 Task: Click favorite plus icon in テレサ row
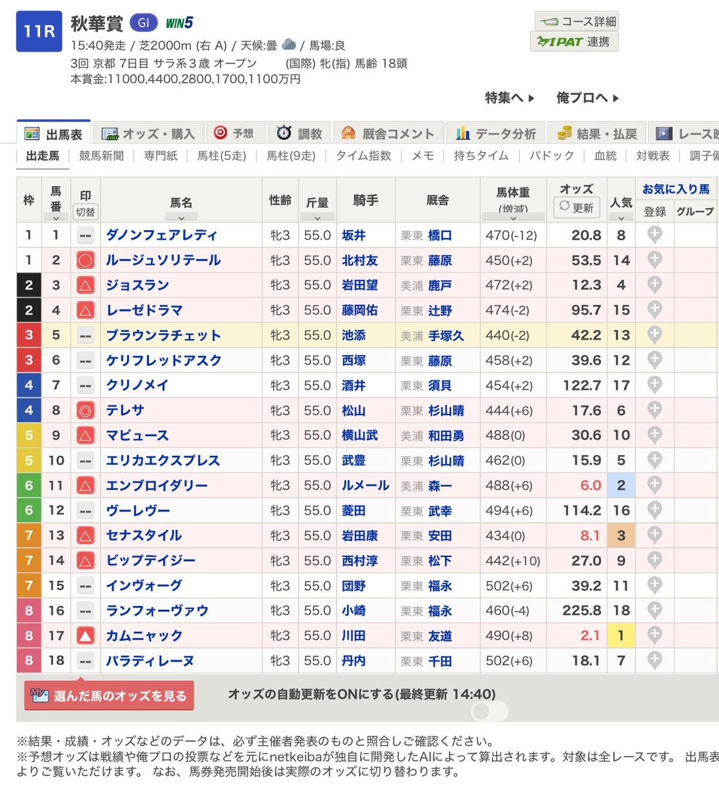tap(654, 410)
